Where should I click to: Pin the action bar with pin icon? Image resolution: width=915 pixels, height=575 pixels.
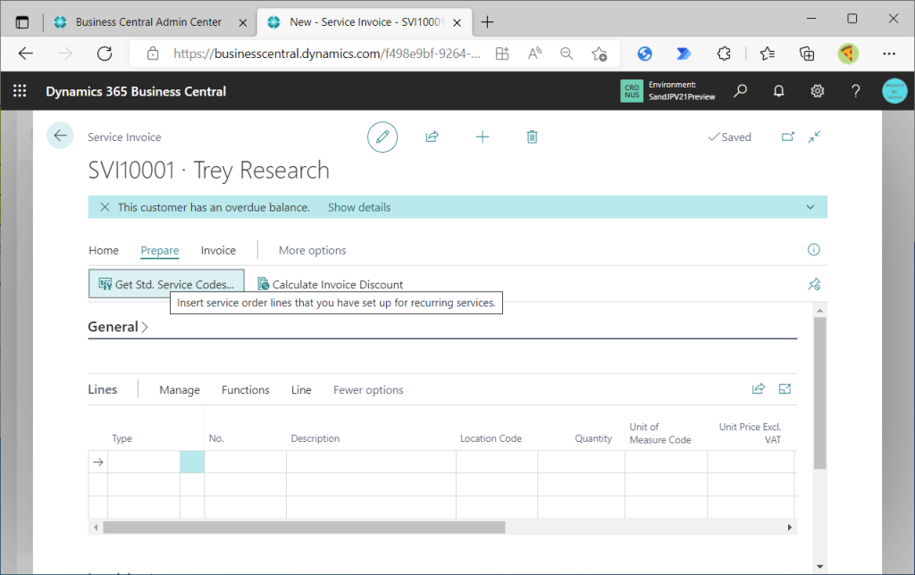pos(814,284)
